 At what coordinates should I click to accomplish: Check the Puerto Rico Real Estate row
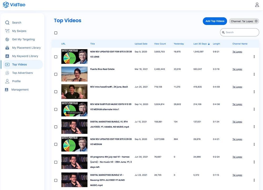56,74
